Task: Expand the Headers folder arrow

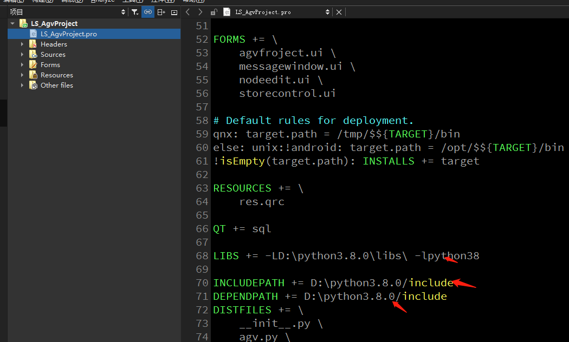Action: point(22,44)
